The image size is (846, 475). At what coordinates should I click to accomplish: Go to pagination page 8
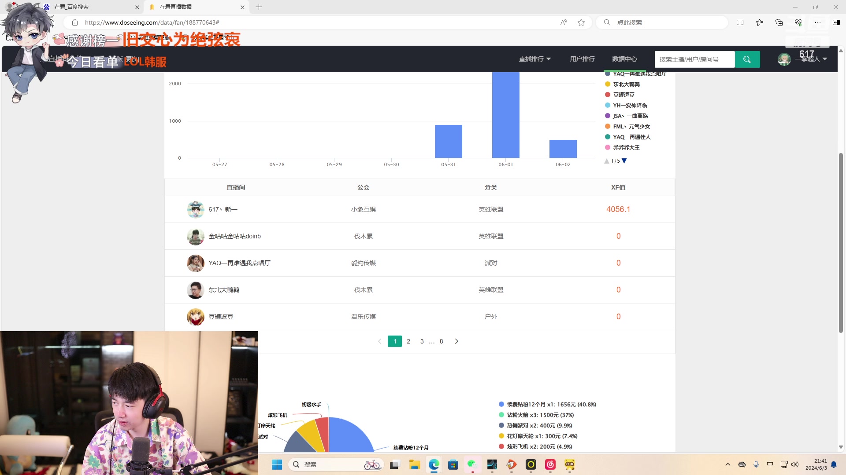(442, 341)
